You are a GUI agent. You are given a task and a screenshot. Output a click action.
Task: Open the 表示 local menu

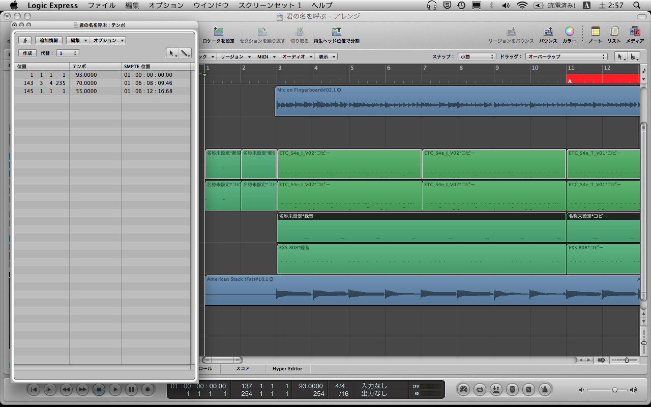coord(326,56)
